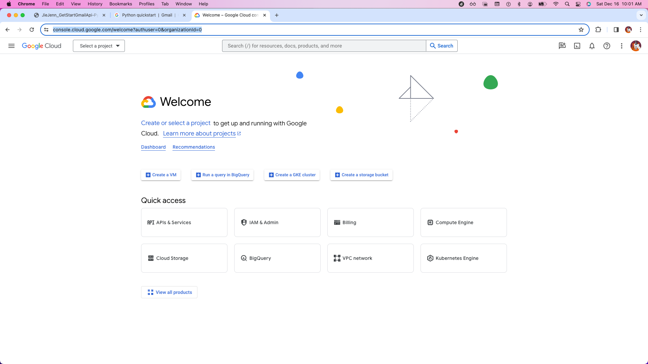View site information icon in address bar
The width and height of the screenshot is (648, 364).
coord(47,30)
